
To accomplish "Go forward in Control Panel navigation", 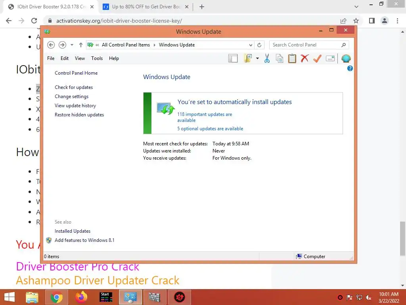I will point(62,45).
